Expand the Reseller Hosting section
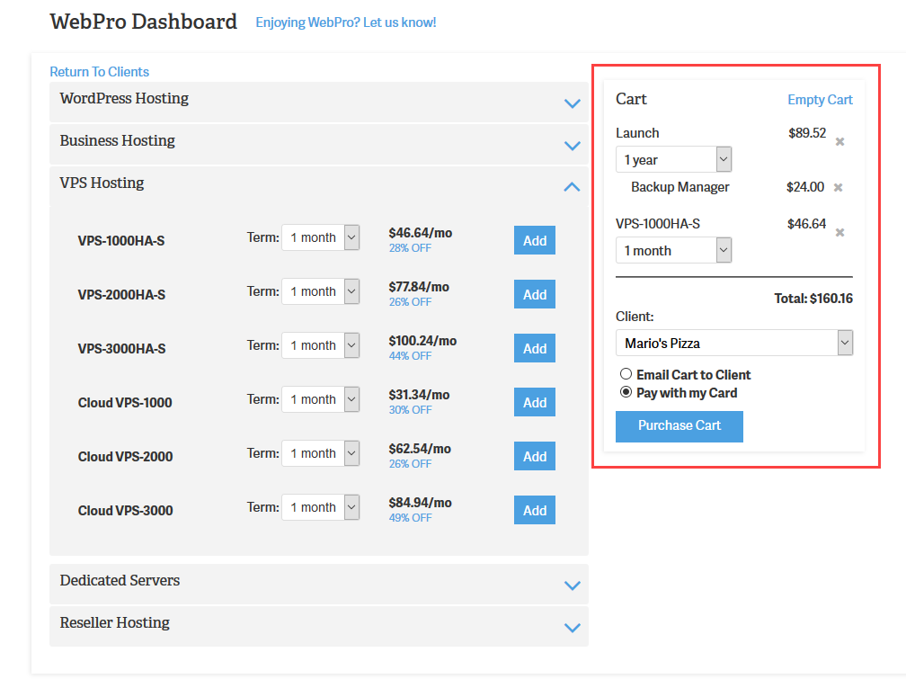 [x=572, y=628]
